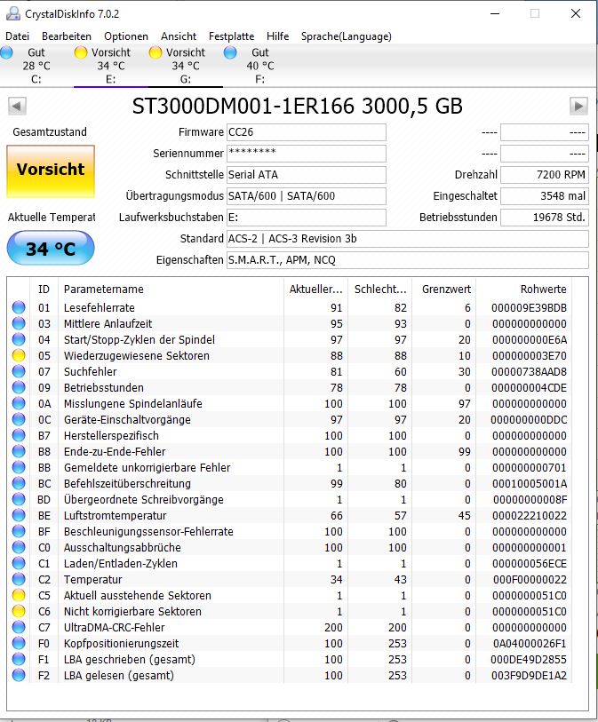598x722 pixels.
Task: Sort by the Aktueller column header
Action: [316, 290]
